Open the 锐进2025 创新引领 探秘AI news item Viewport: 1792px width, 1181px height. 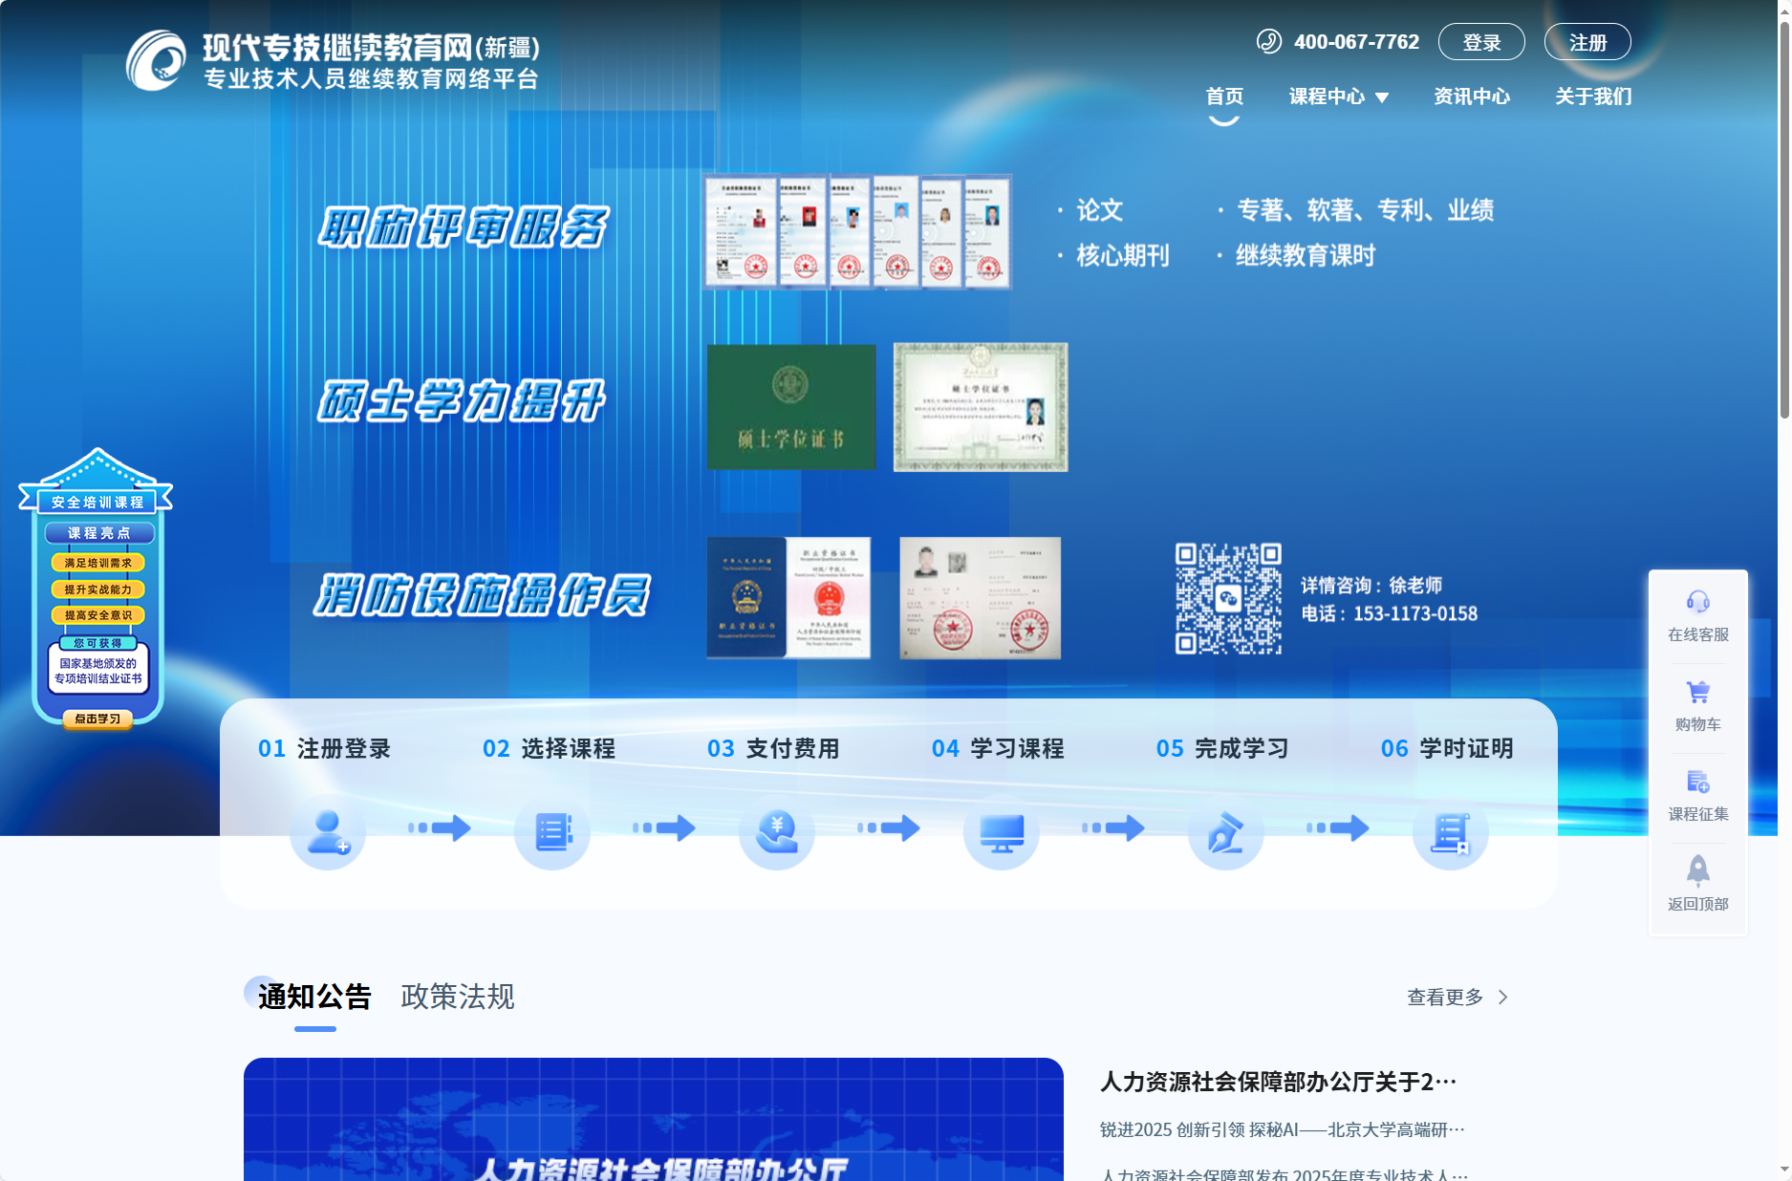[1282, 1129]
